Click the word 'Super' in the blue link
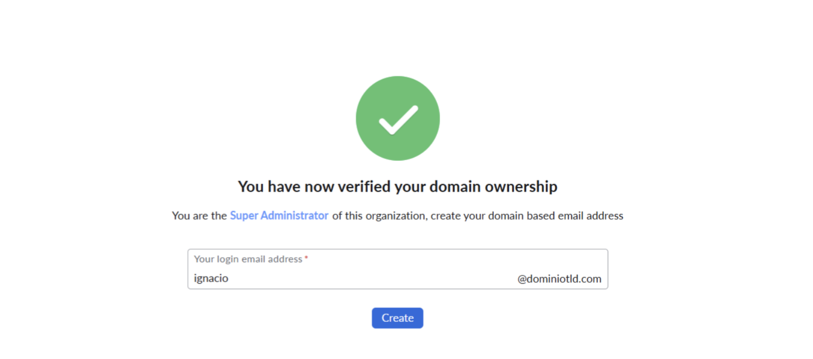 [244, 216]
